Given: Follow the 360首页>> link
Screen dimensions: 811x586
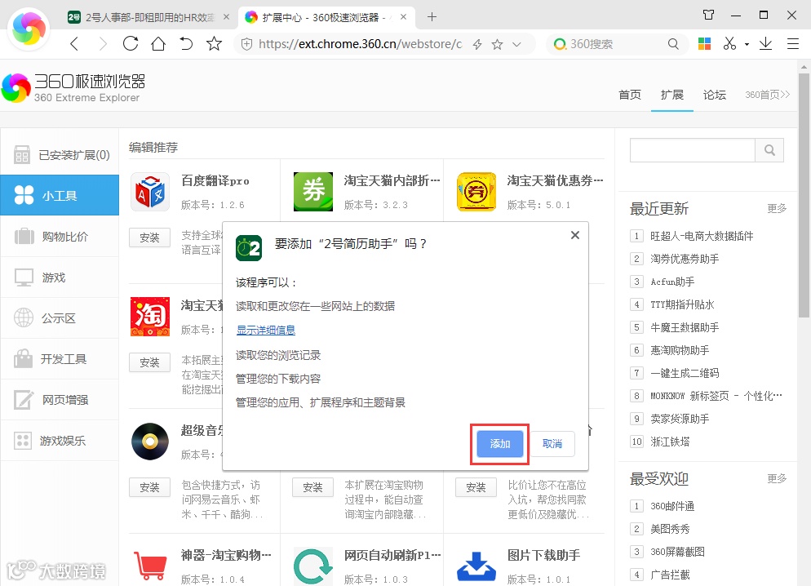Looking at the screenshot, I should 767,95.
